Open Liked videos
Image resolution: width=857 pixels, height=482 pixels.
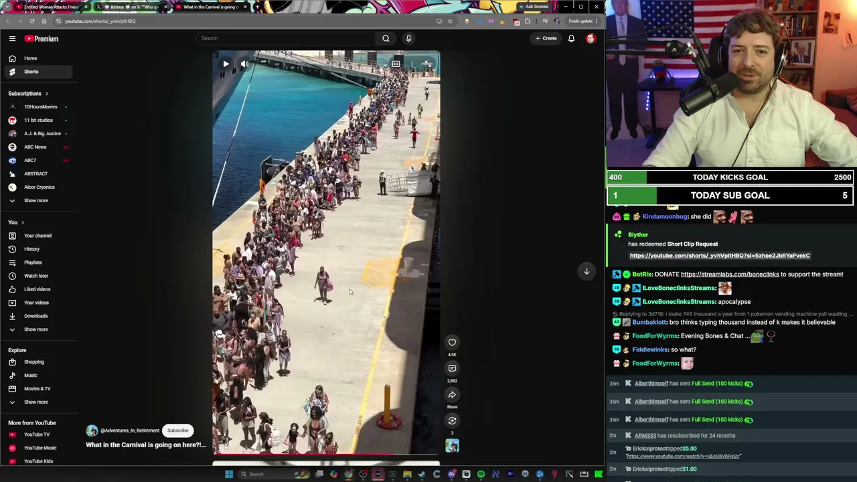tap(39, 289)
